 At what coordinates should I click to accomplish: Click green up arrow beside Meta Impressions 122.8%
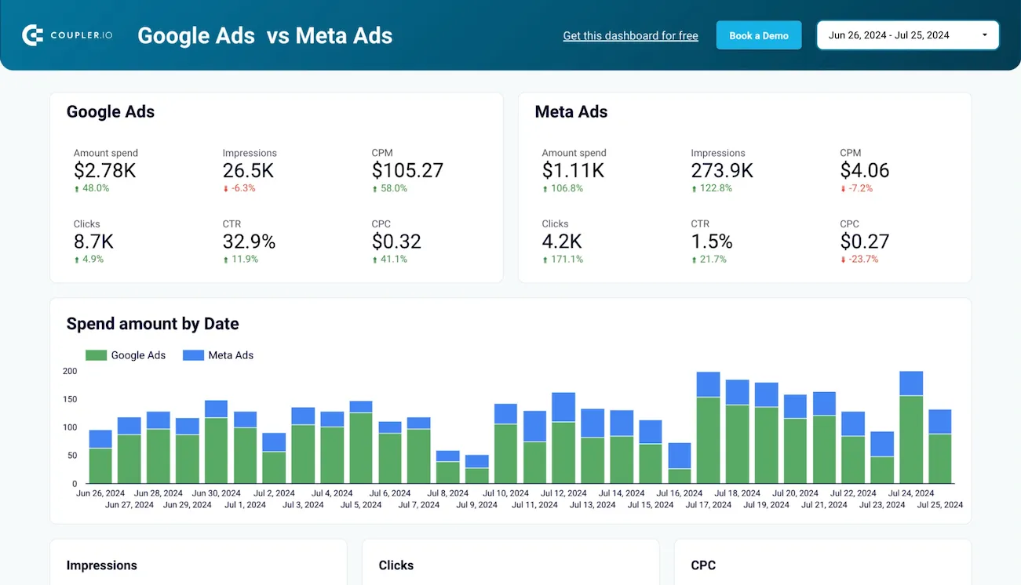point(695,188)
